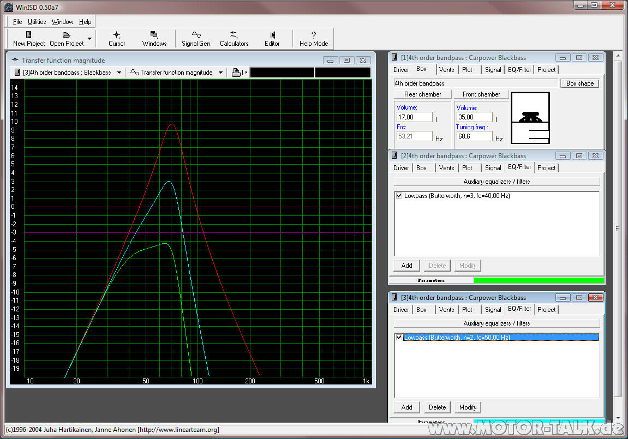Click Delete in project [3] filter panel
This screenshot has height=439, width=628.
(437, 407)
